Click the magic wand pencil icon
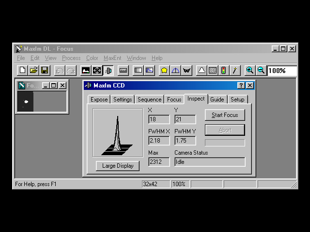Screen dimensions: 310x232 (235, 71)
